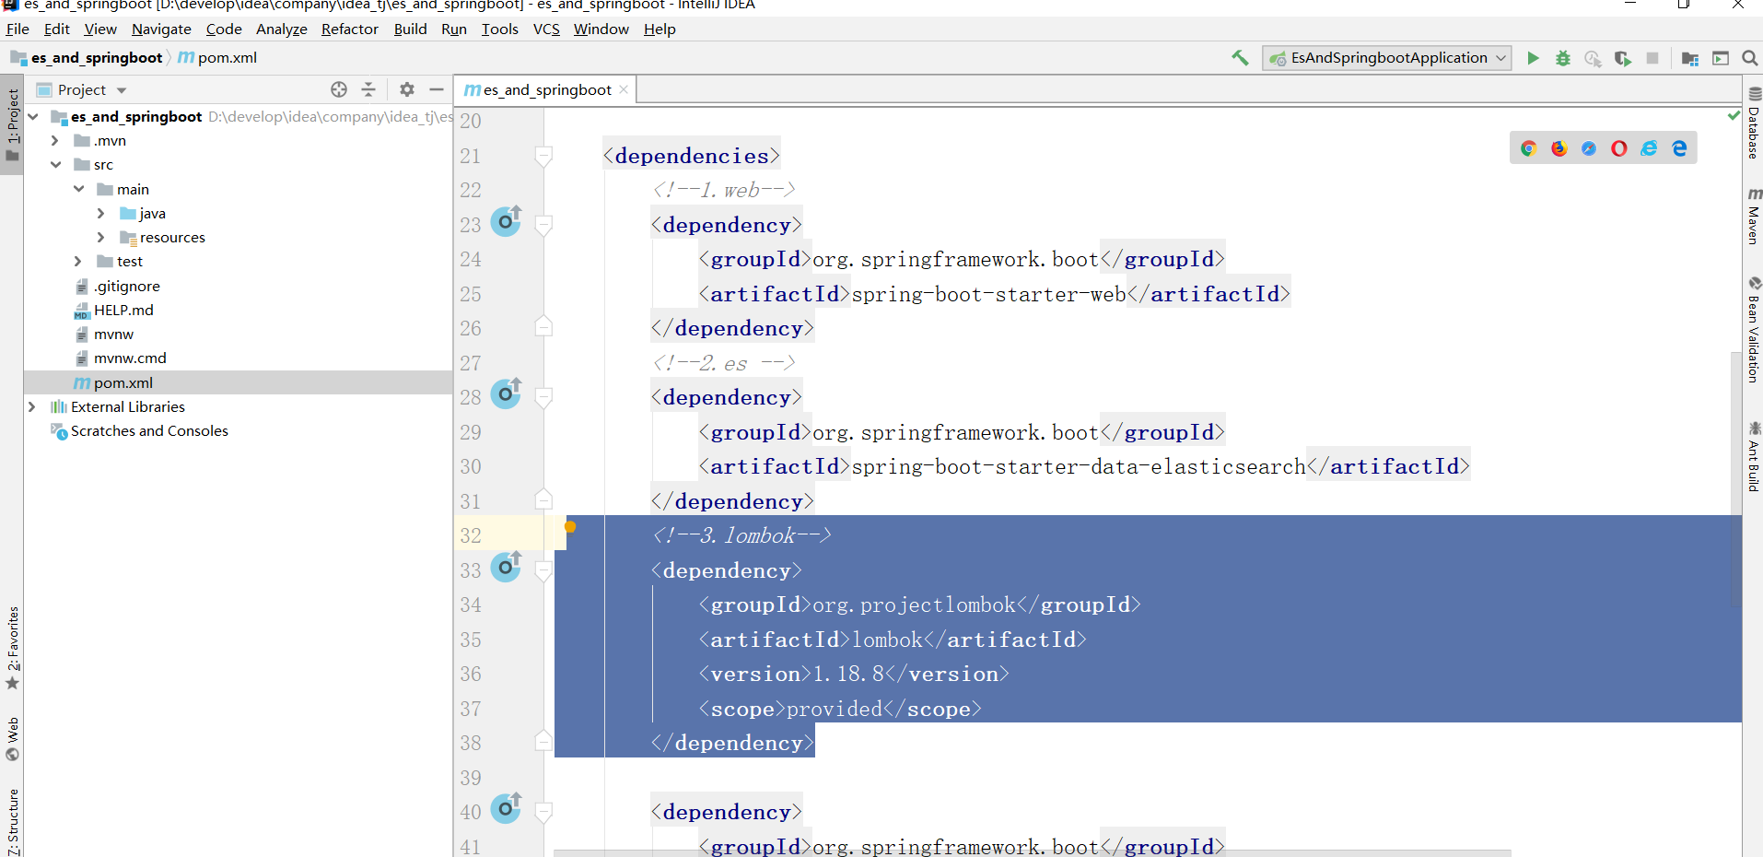The width and height of the screenshot is (1763, 857).
Task: Open pom.xml preview in Edge
Action: (1679, 148)
